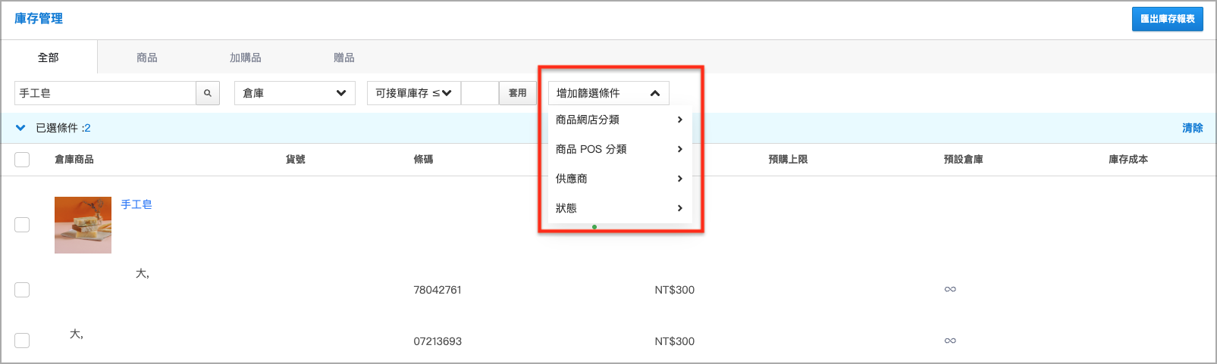Switch to the 全部 tab
The image size is (1217, 364).
(49, 58)
